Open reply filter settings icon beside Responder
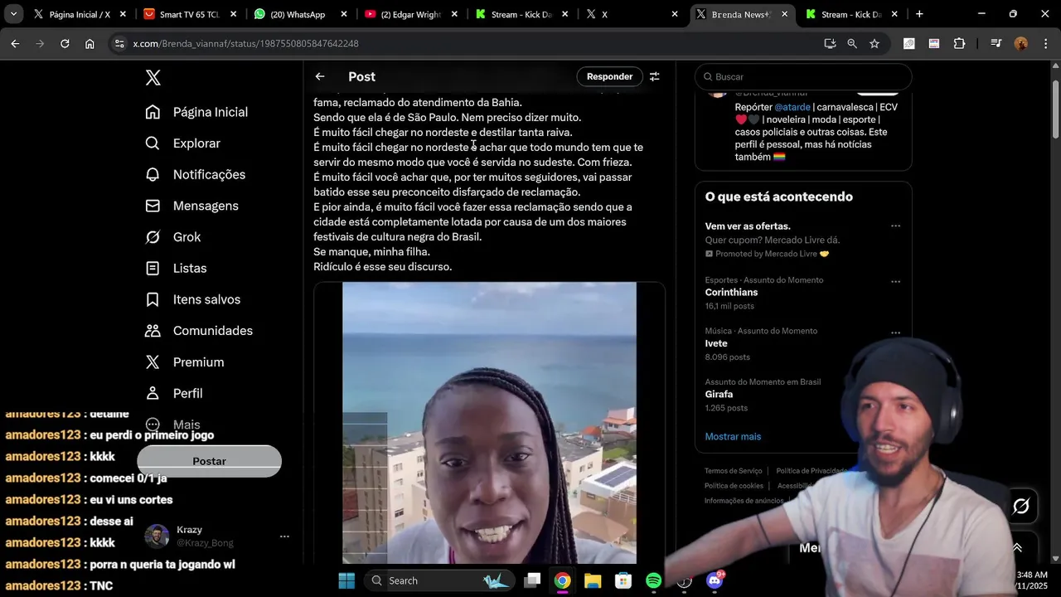 click(x=655, y=76)
